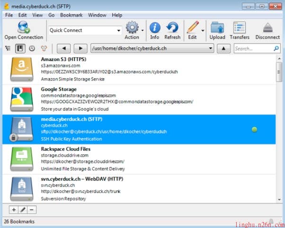285x228 pixels.
Task: Open the Info panel icon
Action: 154,27
